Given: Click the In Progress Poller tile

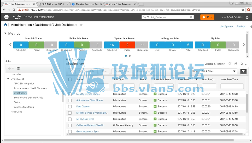Looking at the screenshot, I should point(188,45).
